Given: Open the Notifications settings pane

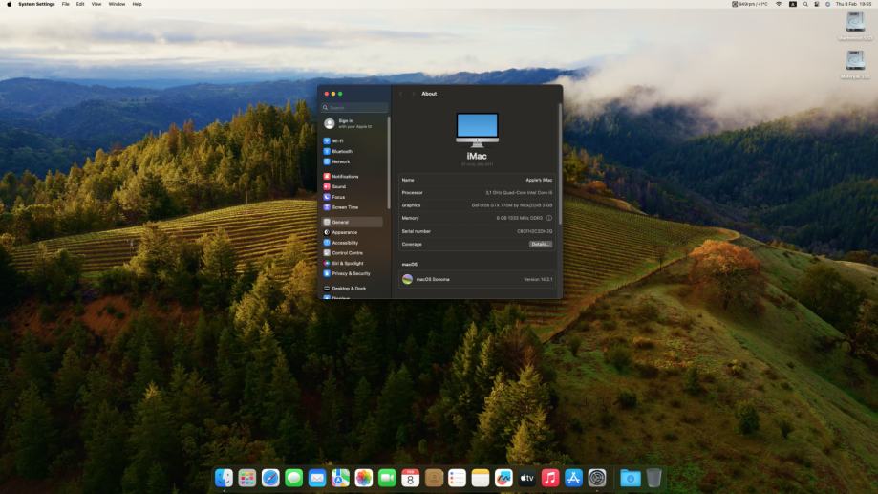Looking at the screenshot, I should pos(345,177).
